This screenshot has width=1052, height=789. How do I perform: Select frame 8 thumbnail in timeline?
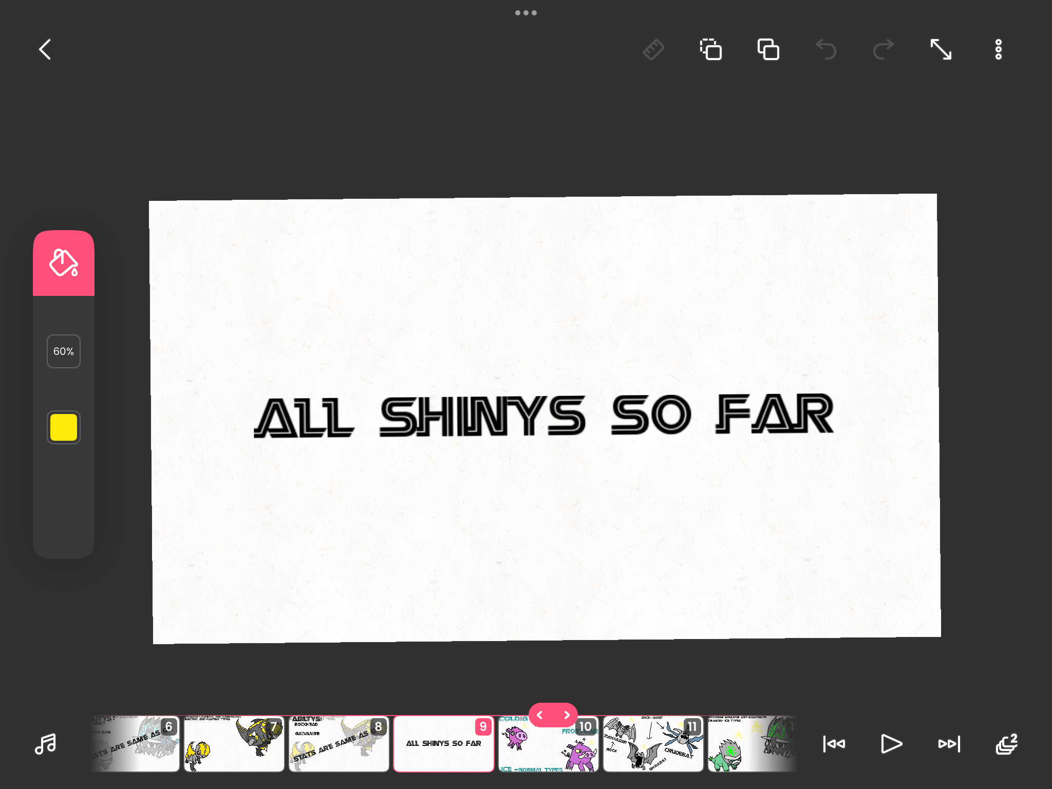(x=339, y=744)
